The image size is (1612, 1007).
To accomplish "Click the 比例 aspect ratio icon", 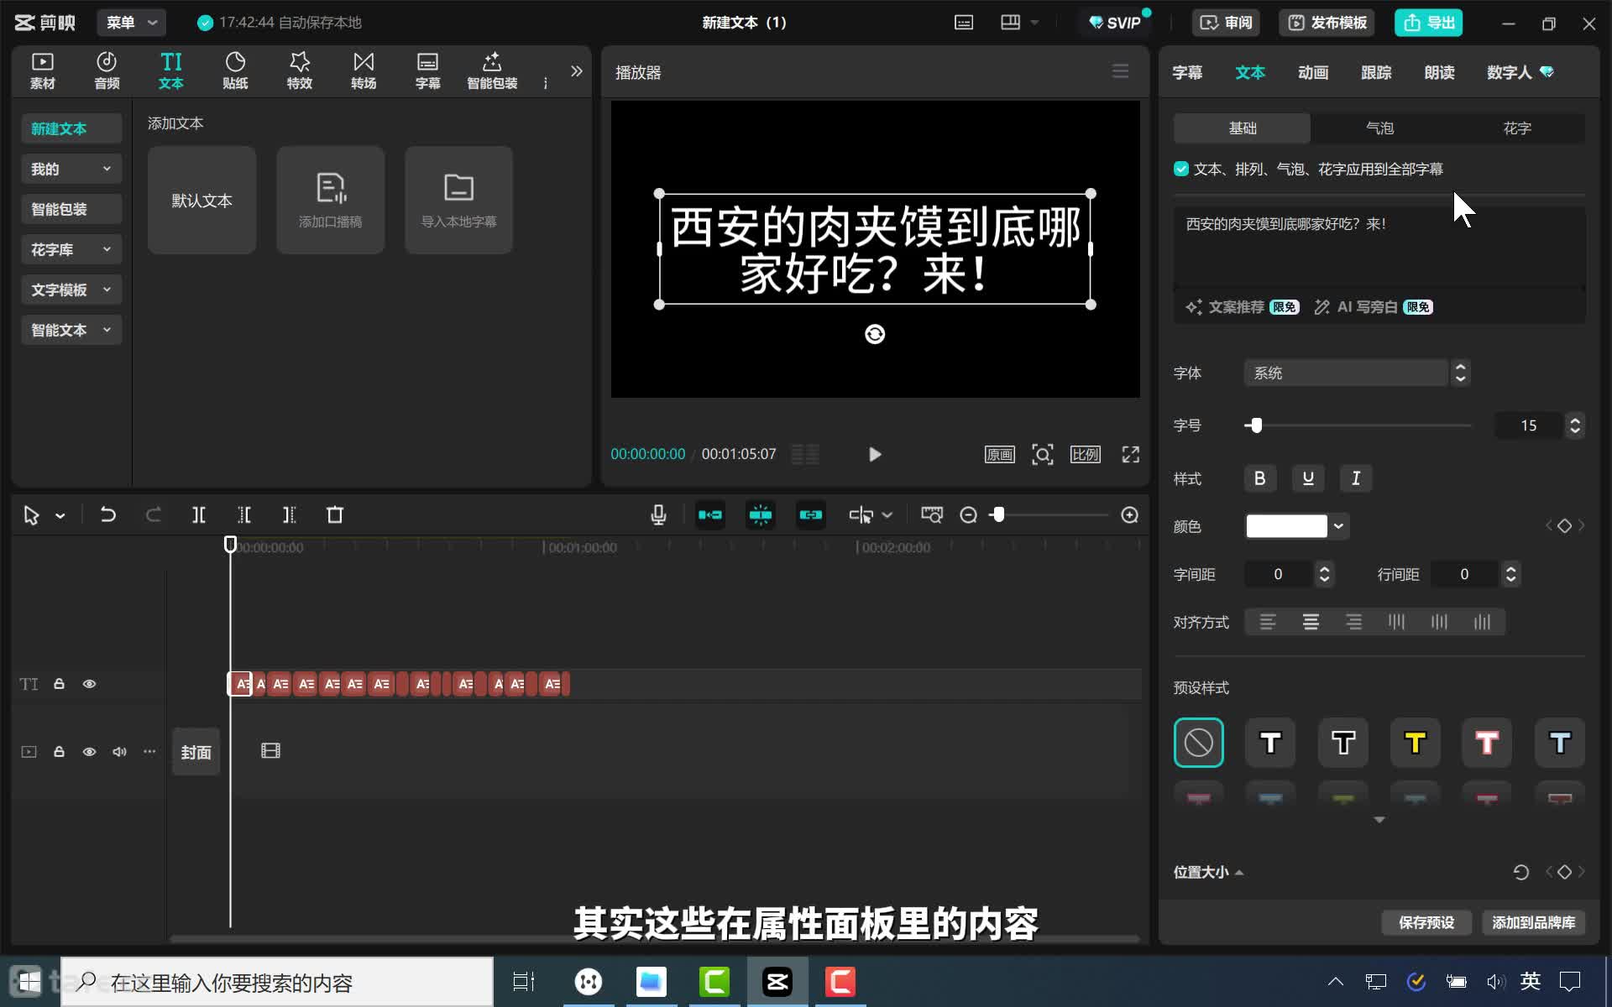I will pyautogui.click(x=1086, y=454).
